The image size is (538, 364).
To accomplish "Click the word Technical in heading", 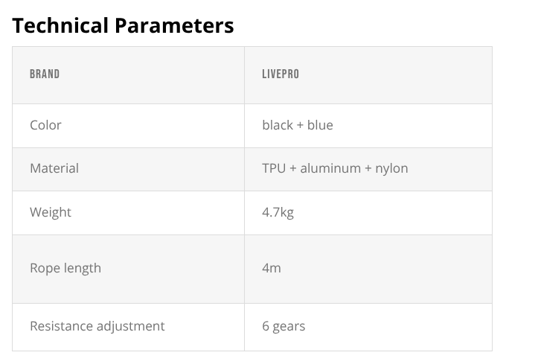I will tap(60, 26).
